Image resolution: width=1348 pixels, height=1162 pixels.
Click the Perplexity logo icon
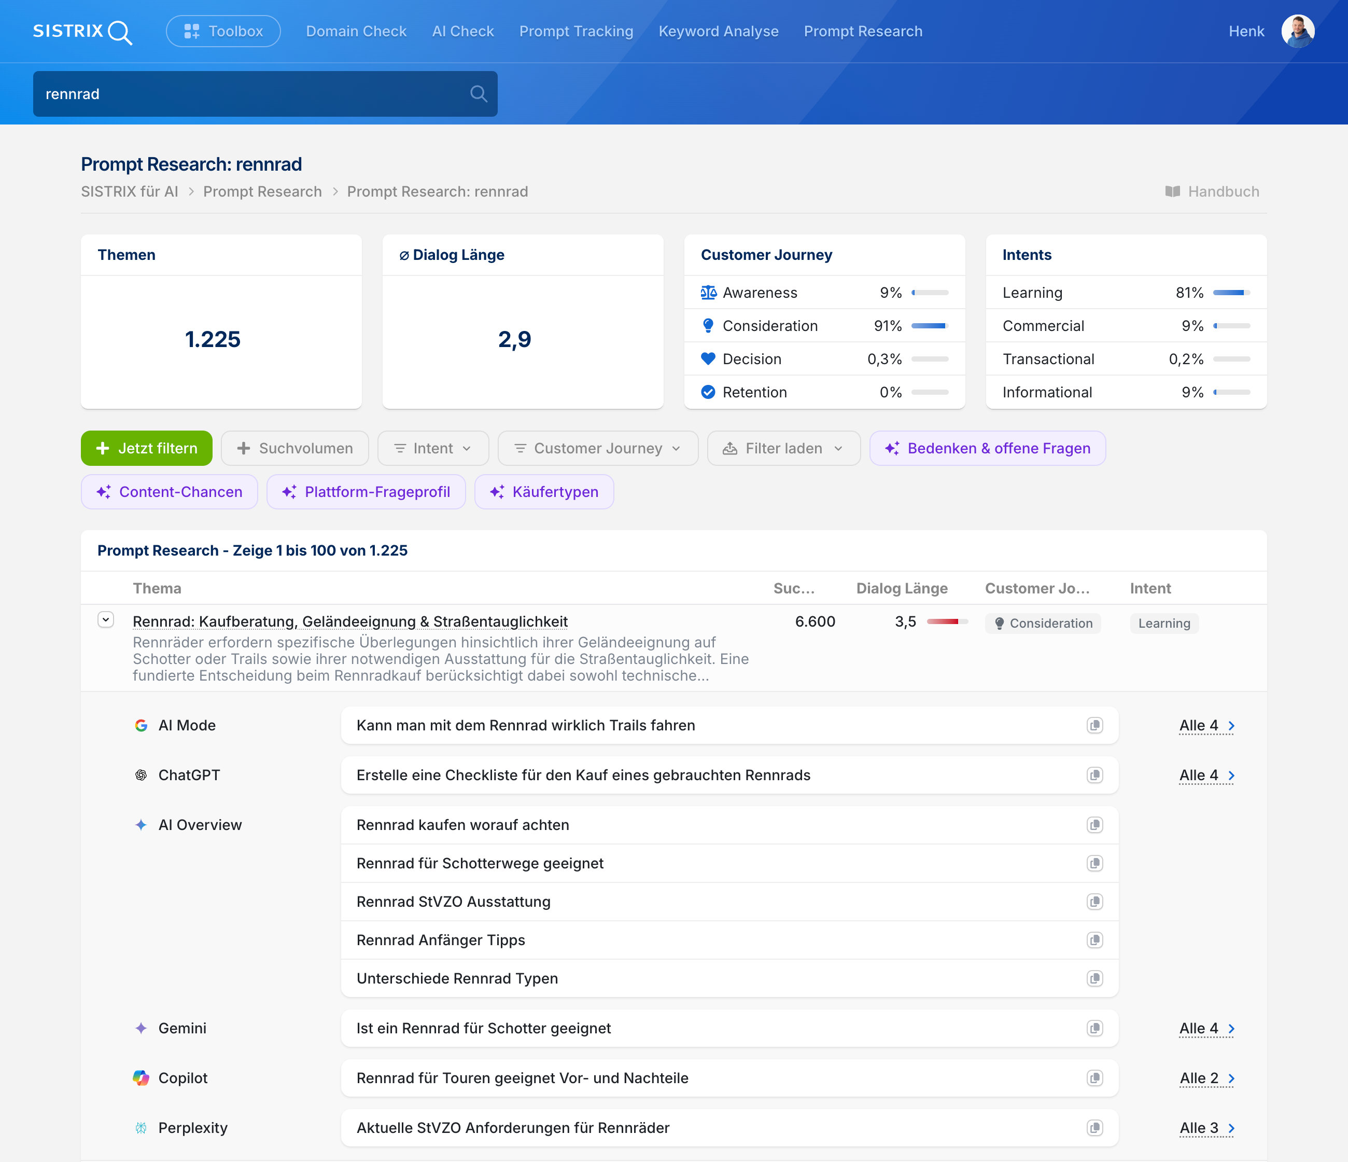point(141,1128)
